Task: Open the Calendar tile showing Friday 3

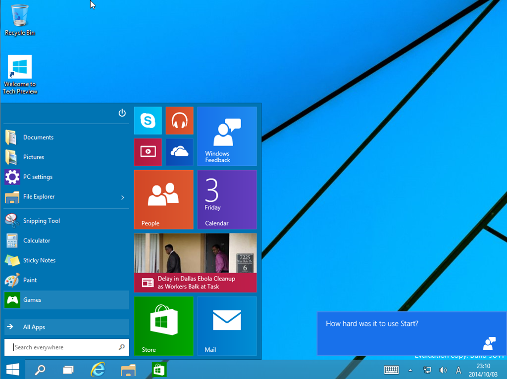Action: (x=227, y=200)
